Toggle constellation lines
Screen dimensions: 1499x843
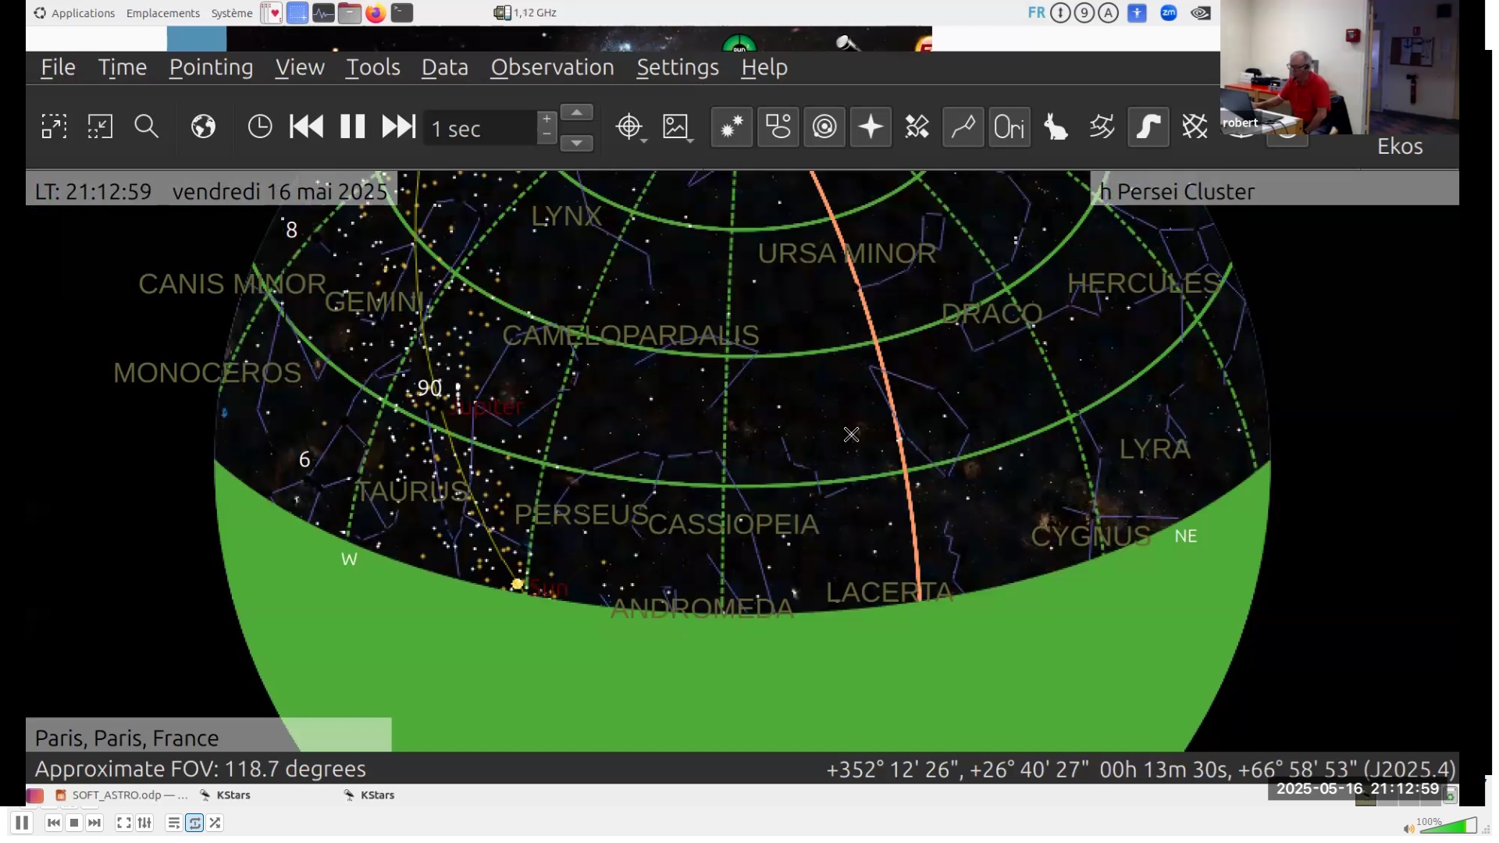tap(963, 126)
